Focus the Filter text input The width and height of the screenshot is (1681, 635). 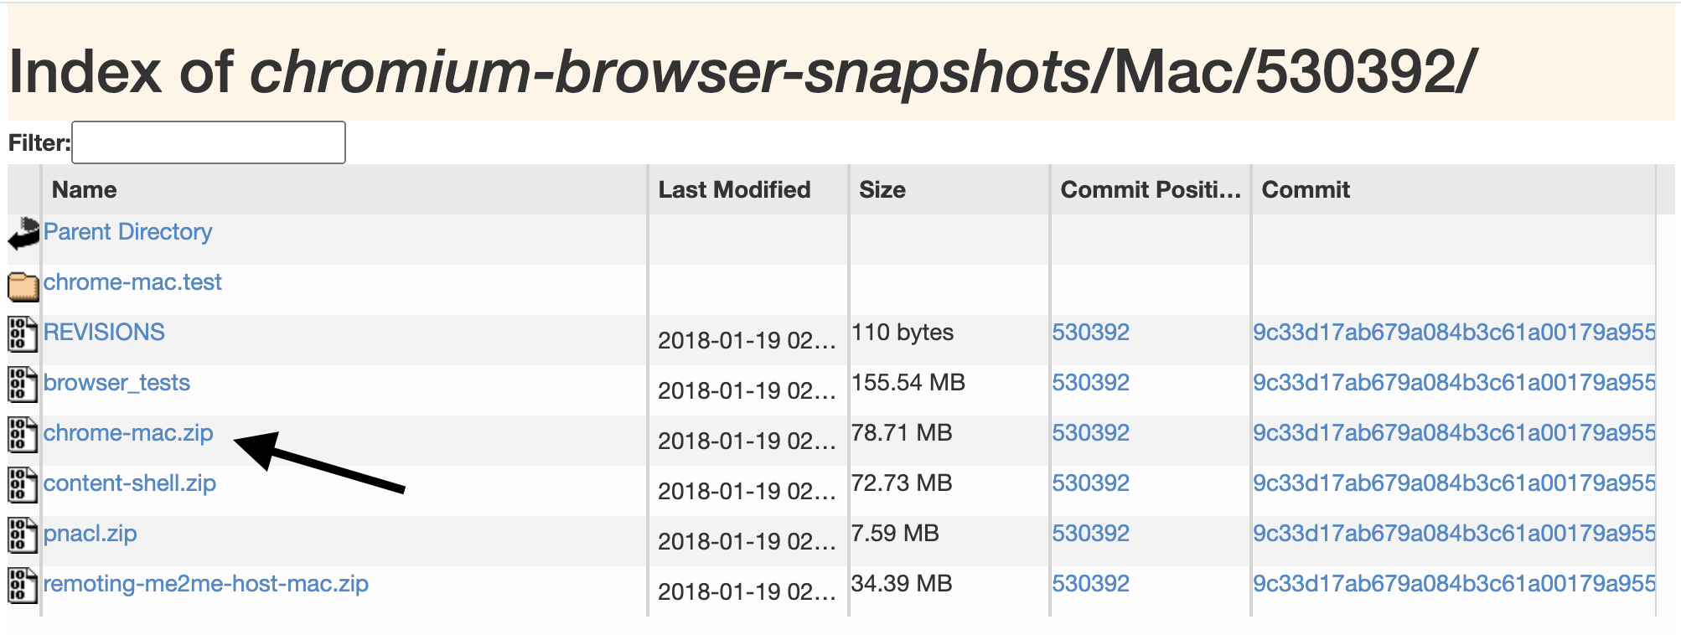[x=209, y=142]
